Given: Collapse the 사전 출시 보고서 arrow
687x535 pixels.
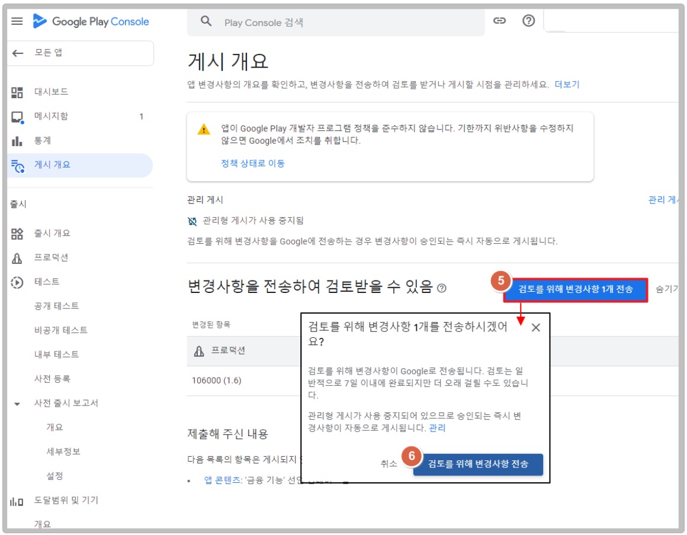Looking at the screenshot, I should coord(17,404).
